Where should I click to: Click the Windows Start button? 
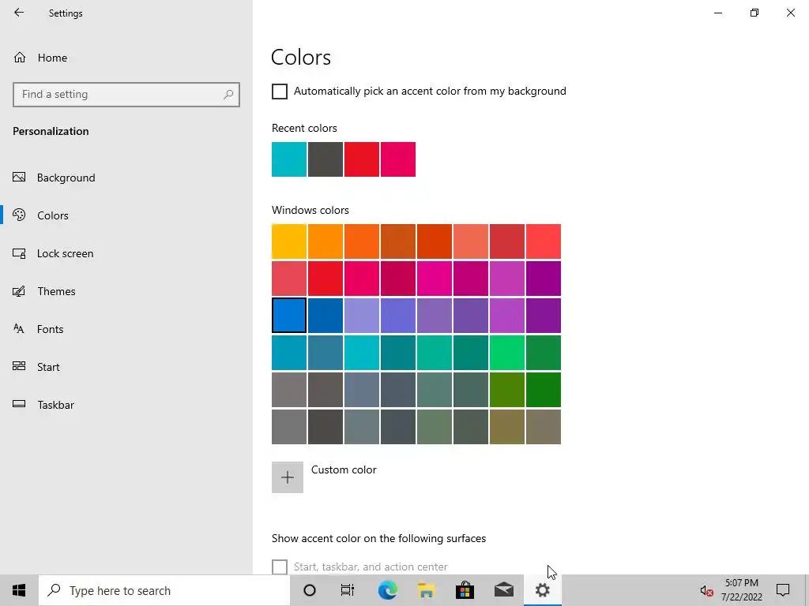click(x=19, y=590)
